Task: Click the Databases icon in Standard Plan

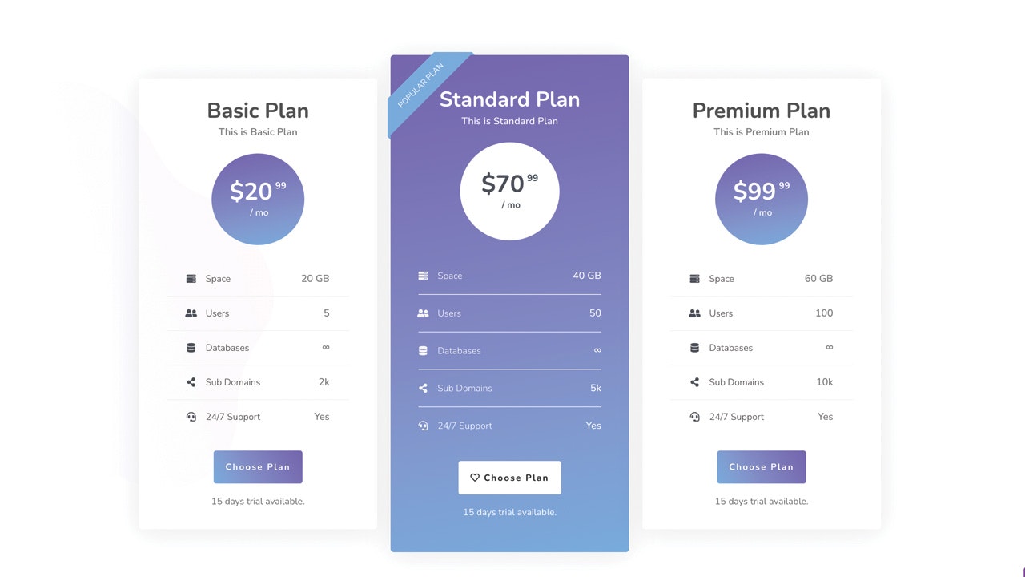Action: (x=424, y=350)
